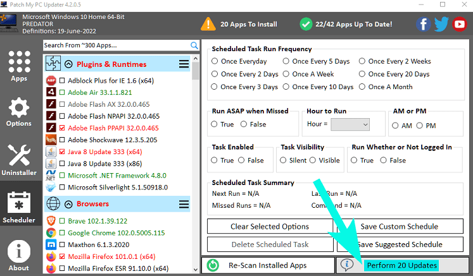Click the info bubble beside Perform Updates
The image size is (473, 276).
347,265
